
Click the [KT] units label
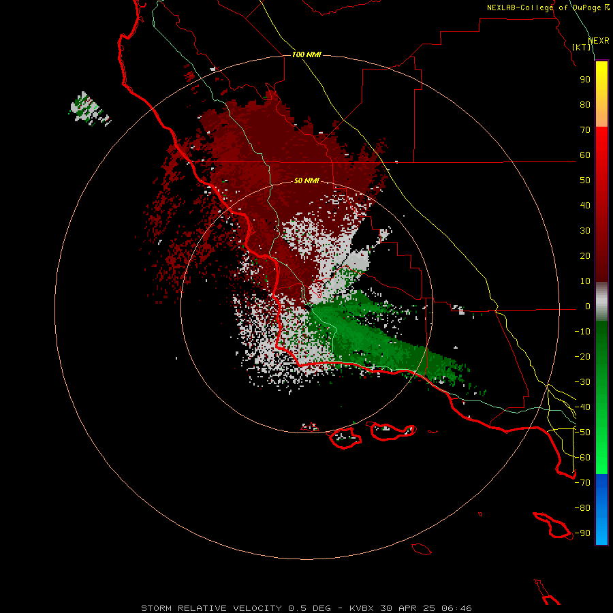[581, 47]
